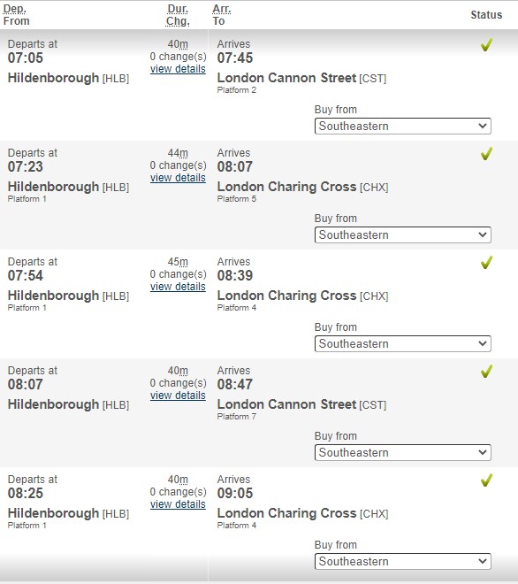Click the green status tick for 08:07 train
The width and height of the screenshot is (518, 584).
click(x=486, y=371)
